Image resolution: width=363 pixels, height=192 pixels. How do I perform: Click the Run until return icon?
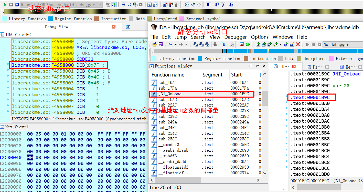click(135, 5)
